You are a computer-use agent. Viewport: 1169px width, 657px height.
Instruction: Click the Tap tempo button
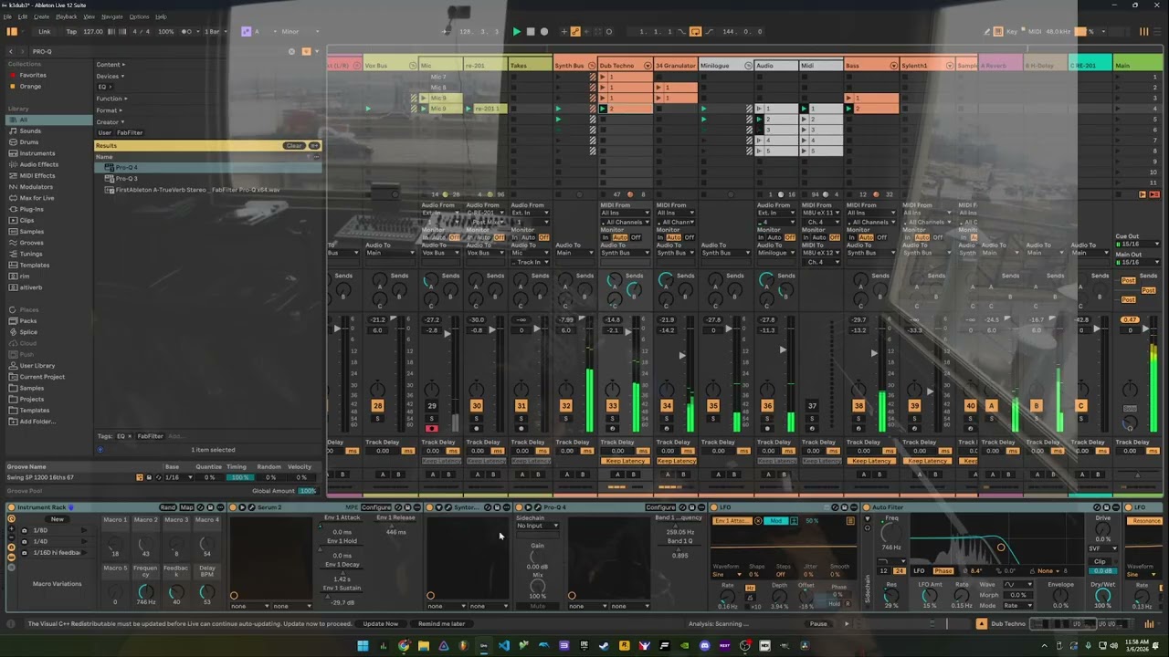tap(71, 31)
